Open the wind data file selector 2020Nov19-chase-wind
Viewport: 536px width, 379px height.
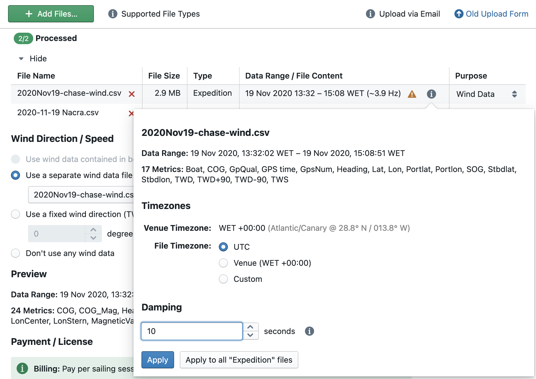click(81, 195)
